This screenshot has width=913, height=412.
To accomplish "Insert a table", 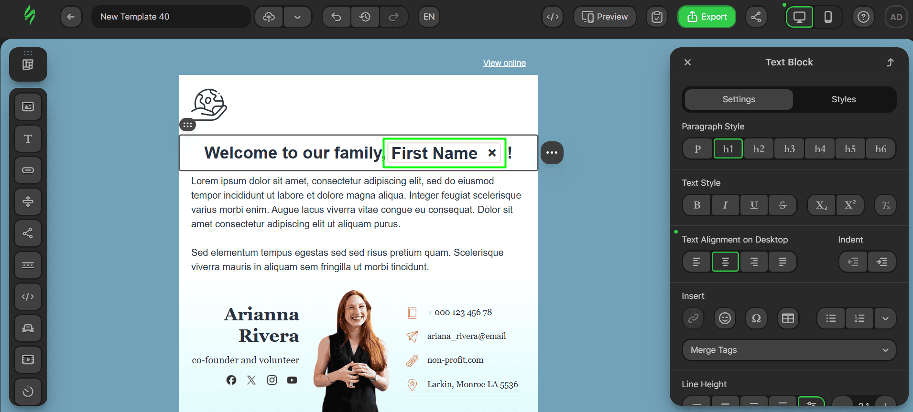I will coord(788,318).
